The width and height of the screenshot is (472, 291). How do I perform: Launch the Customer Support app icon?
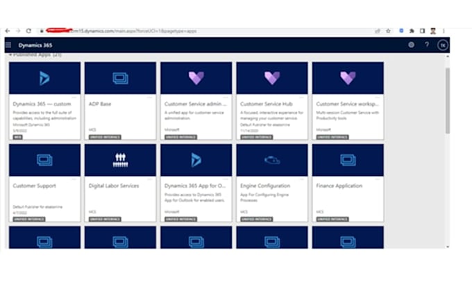click(x=44, y=160)
